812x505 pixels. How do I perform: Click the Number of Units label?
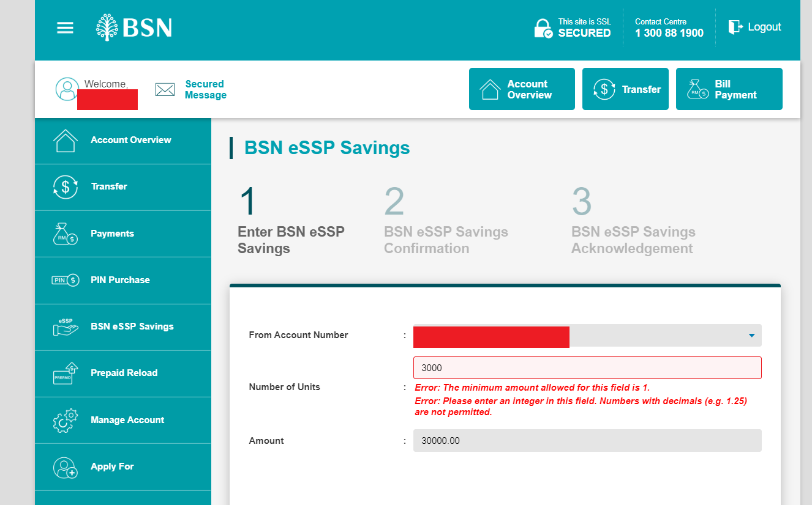(x=284, y=387)
